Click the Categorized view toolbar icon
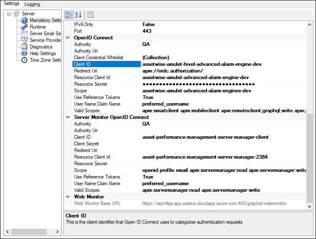This screenshot has width=316, height=239. 69,15
